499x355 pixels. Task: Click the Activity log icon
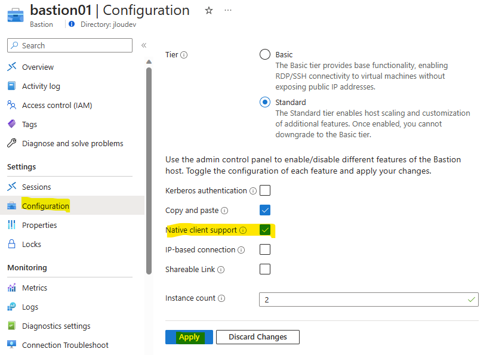pos(12,86)
